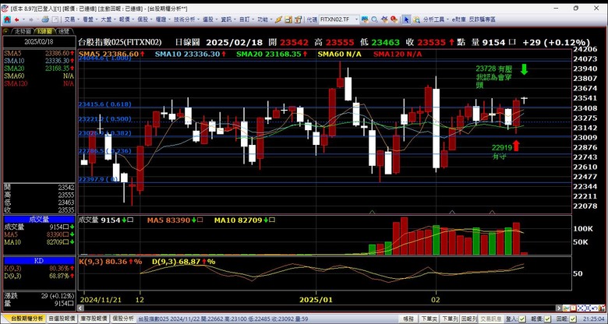The image size is (608, 324).
Task: Click the save layout icon next to the lightning bolt
Action: point(288,19)
